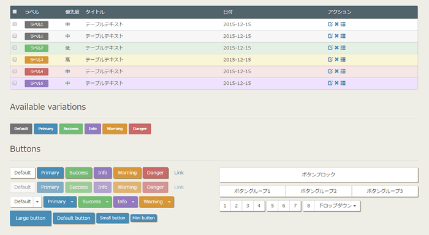Go to page 1 in number group
The width and height of the screenshot is (429, 235).
point(225,206)
